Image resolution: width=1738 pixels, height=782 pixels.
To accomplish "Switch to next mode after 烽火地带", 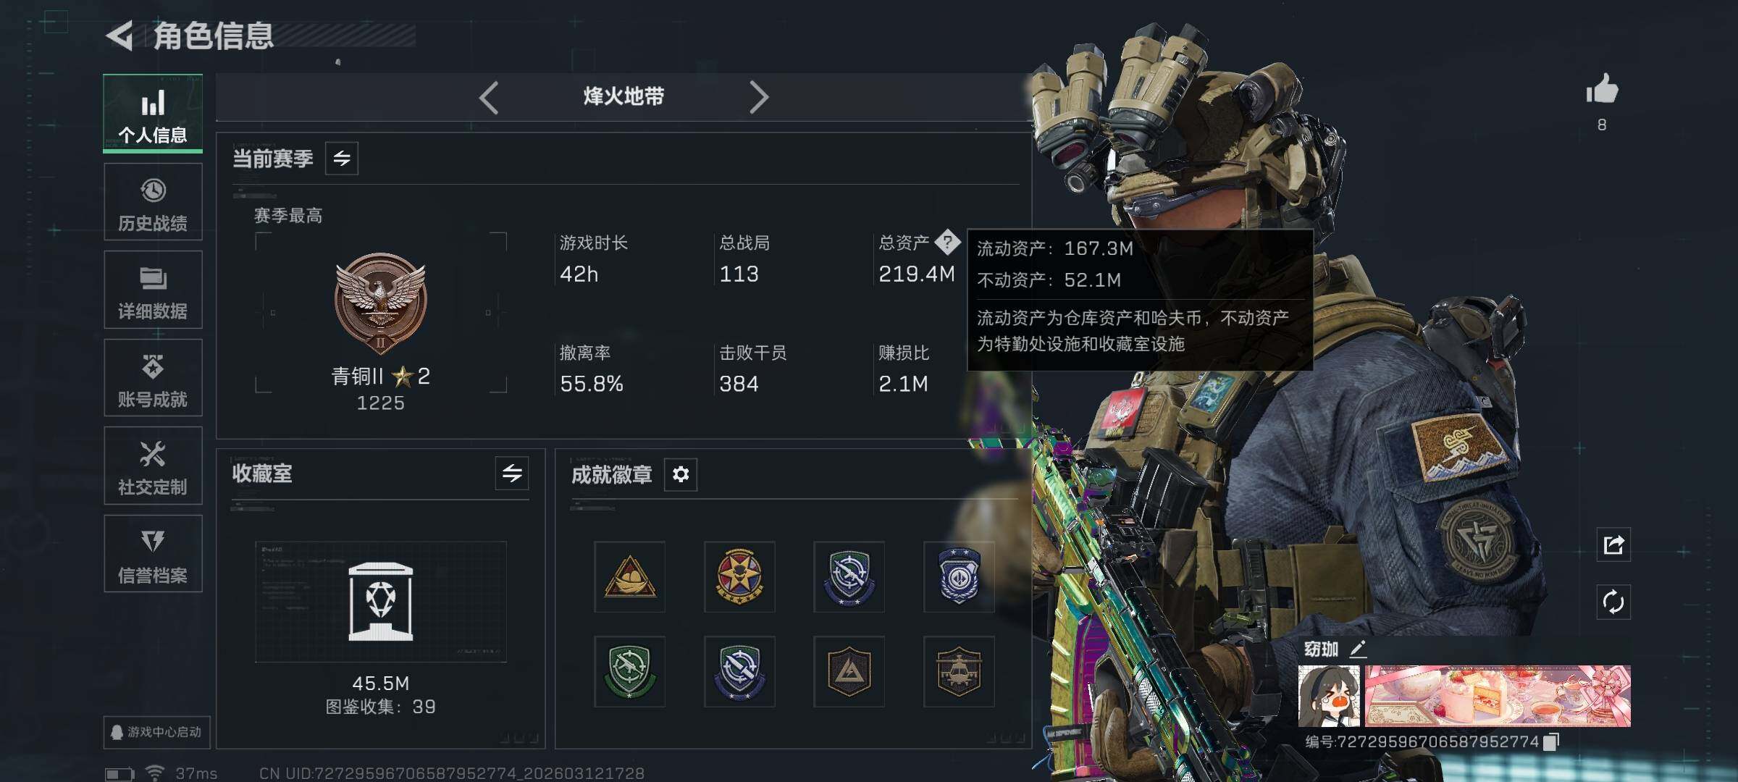I will click(758, 97).
